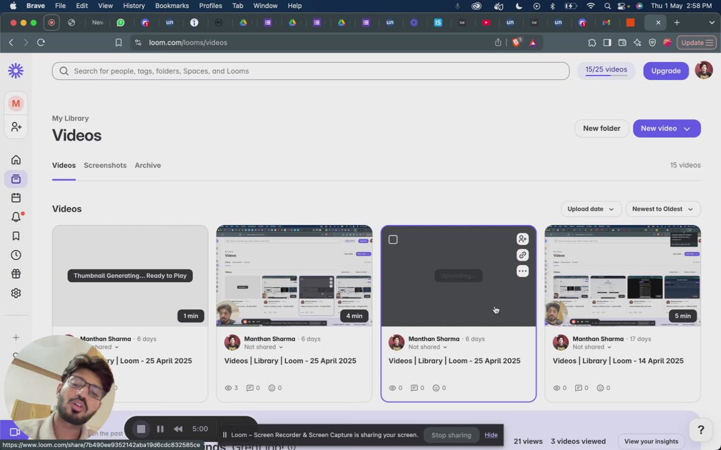This screenshot has height=450, width=721.
Task: Open the Apple menu
Action: point(13,6)
